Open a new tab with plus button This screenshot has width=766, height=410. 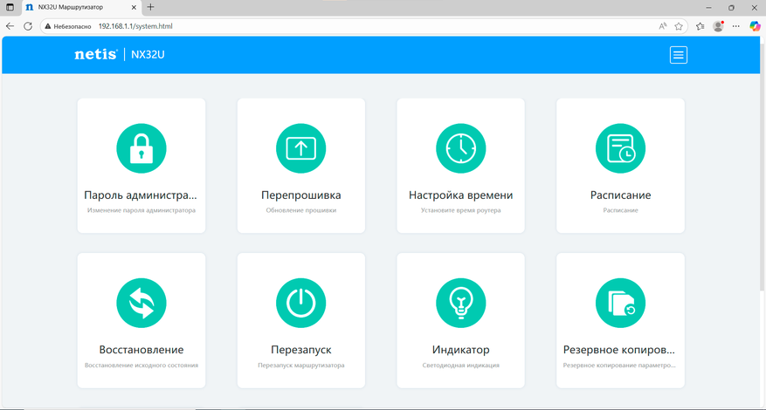pos(150,7)
